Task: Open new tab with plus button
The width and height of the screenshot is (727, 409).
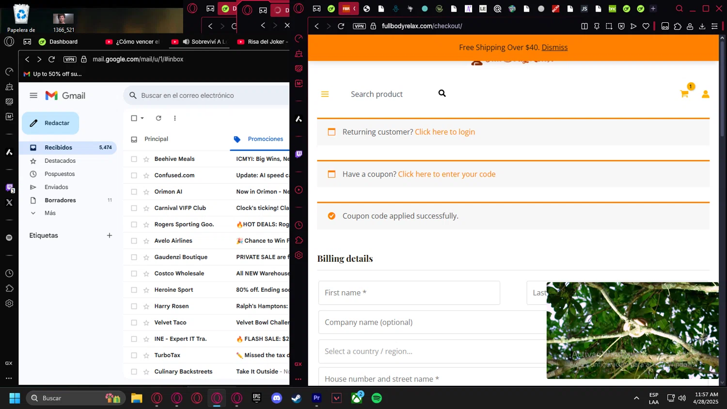Action: (x=653, y=9)
